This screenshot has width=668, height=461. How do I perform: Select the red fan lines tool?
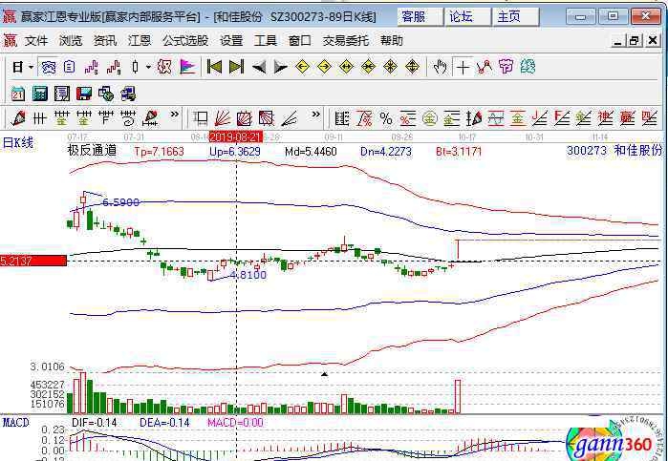pyautogui.click(x=222, y=118)
